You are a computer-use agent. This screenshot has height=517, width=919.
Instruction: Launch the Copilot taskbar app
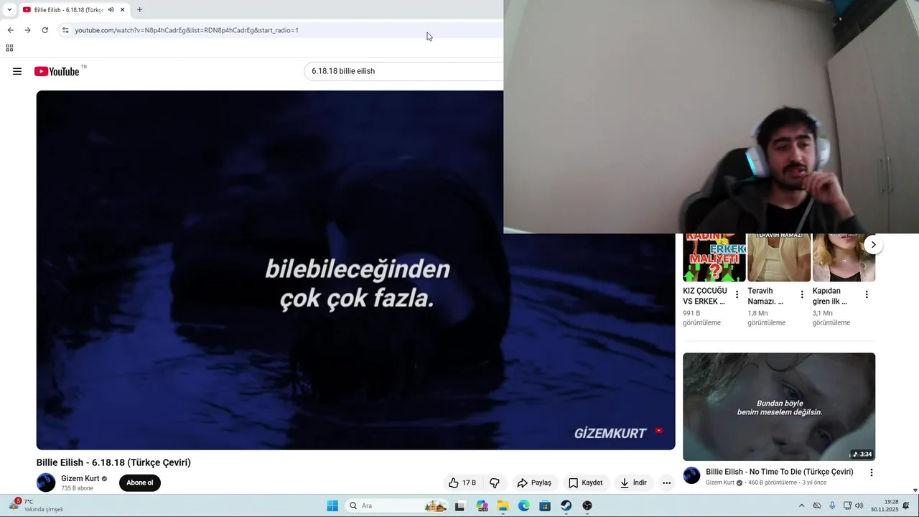click(482, 506)
